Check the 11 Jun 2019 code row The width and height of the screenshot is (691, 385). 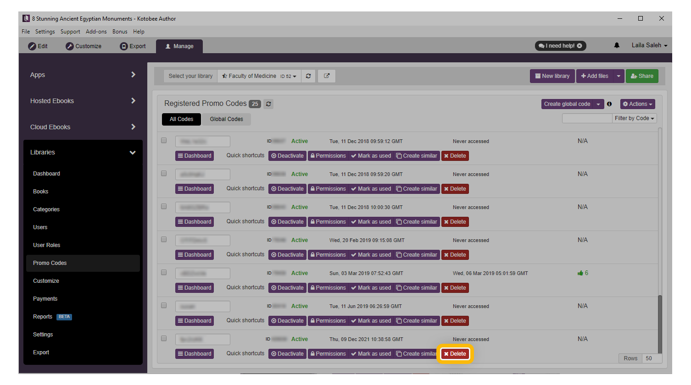(164, 305)
